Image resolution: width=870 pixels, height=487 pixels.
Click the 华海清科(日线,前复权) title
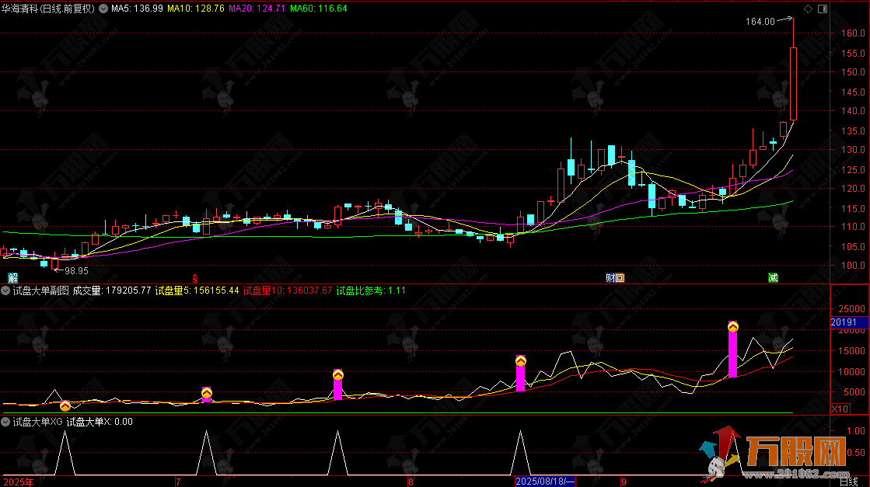point(47,9)
